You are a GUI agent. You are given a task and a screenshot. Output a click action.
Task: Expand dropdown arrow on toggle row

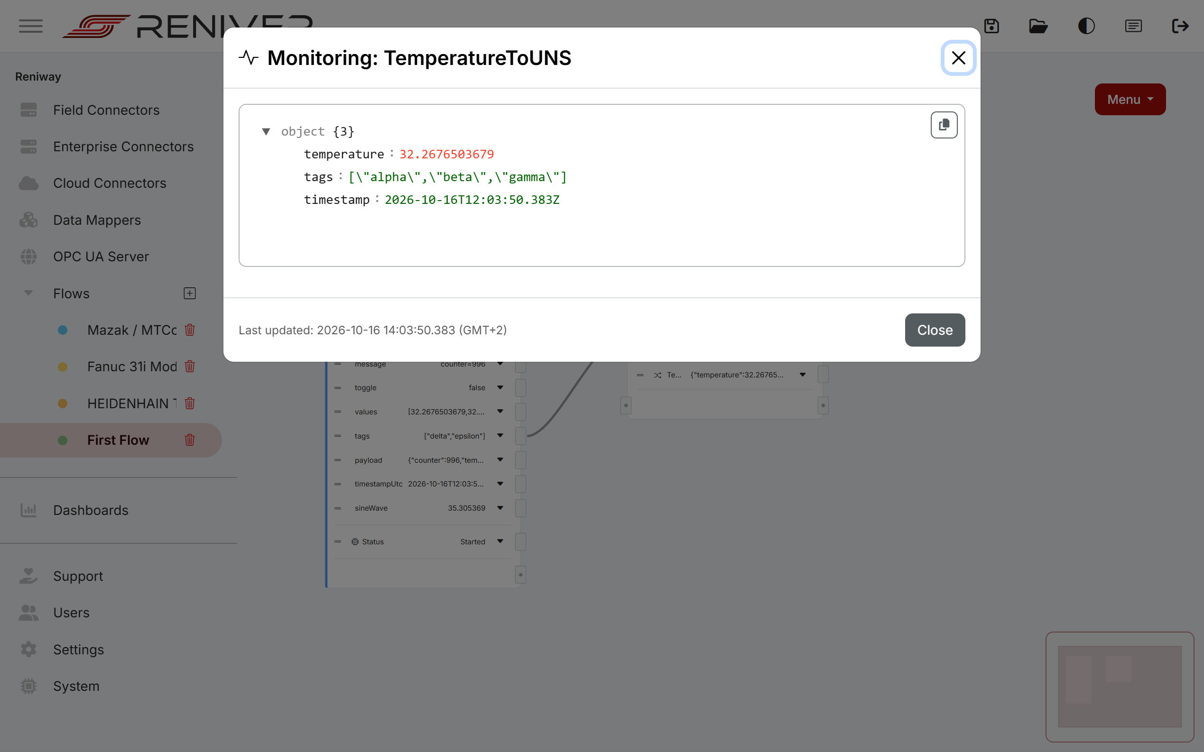500,387
